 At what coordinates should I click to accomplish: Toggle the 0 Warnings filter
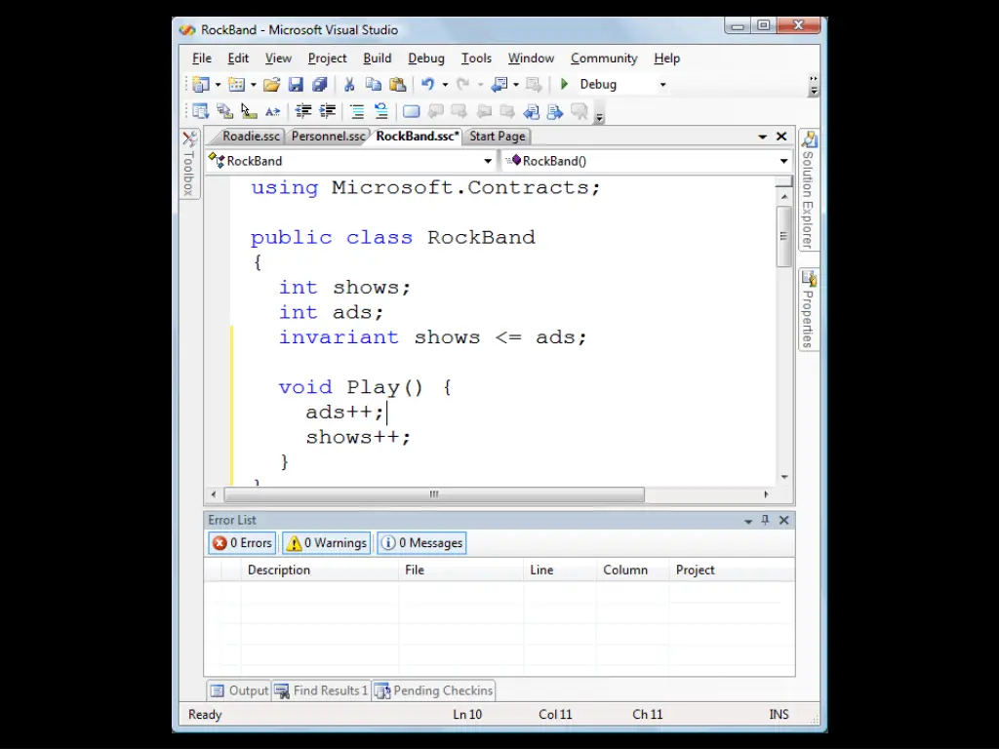click(x=326, y=542)
